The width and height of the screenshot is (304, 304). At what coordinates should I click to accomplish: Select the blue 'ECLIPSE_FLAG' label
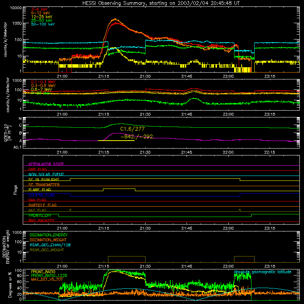point(41,195)
